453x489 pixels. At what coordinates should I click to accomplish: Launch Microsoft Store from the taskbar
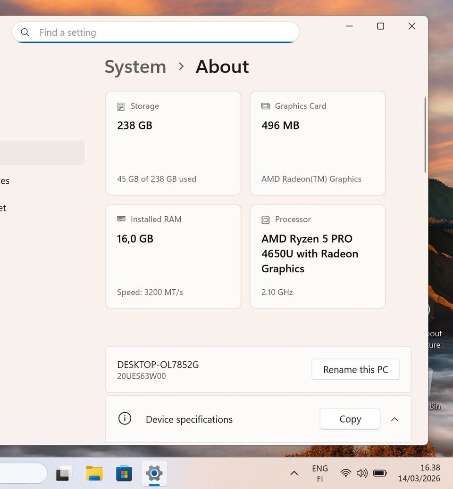coord(124,473)
